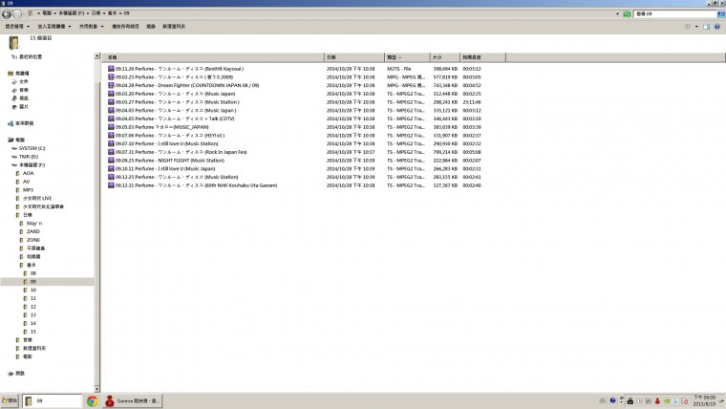Open folder 10 in tree
The width and height of the screenshot is (726, 409).
32,290
